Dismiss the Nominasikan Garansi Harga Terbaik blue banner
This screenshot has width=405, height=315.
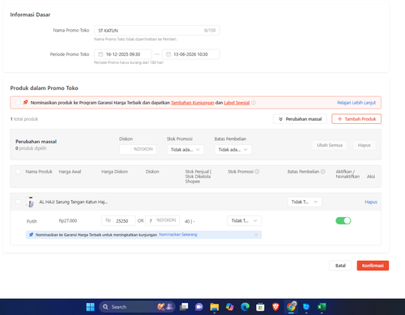tap(256, 235)
